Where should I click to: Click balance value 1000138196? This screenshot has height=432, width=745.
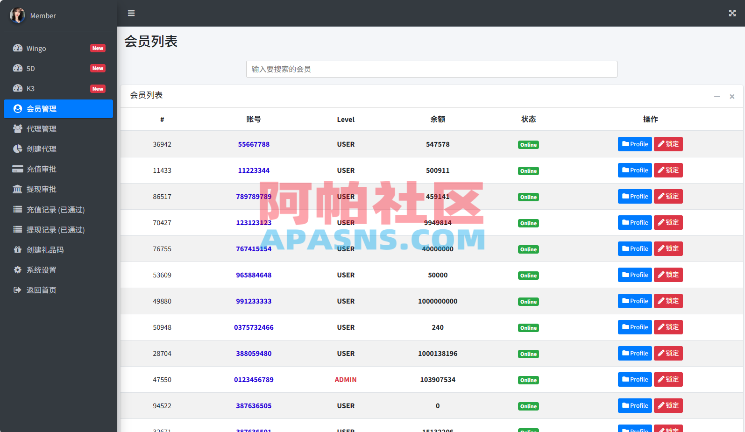click(x=438, y=354)
